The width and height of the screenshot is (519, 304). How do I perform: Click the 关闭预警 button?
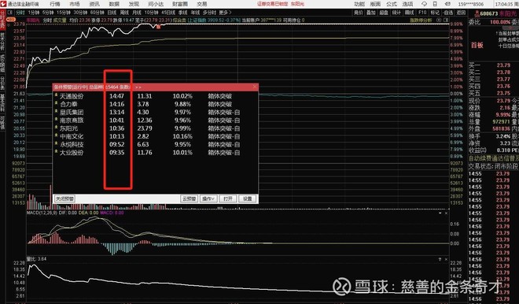tap(64, 198)
